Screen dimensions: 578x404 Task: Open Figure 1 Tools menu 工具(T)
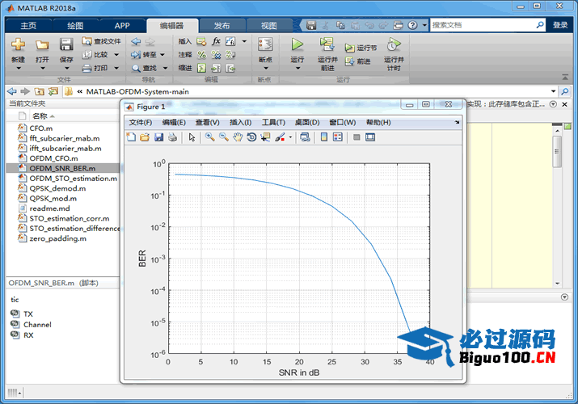273,122
